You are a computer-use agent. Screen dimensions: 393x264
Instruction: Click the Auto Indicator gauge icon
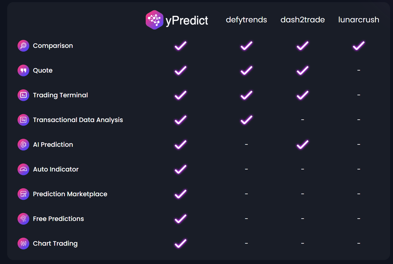tap(23, 169)
